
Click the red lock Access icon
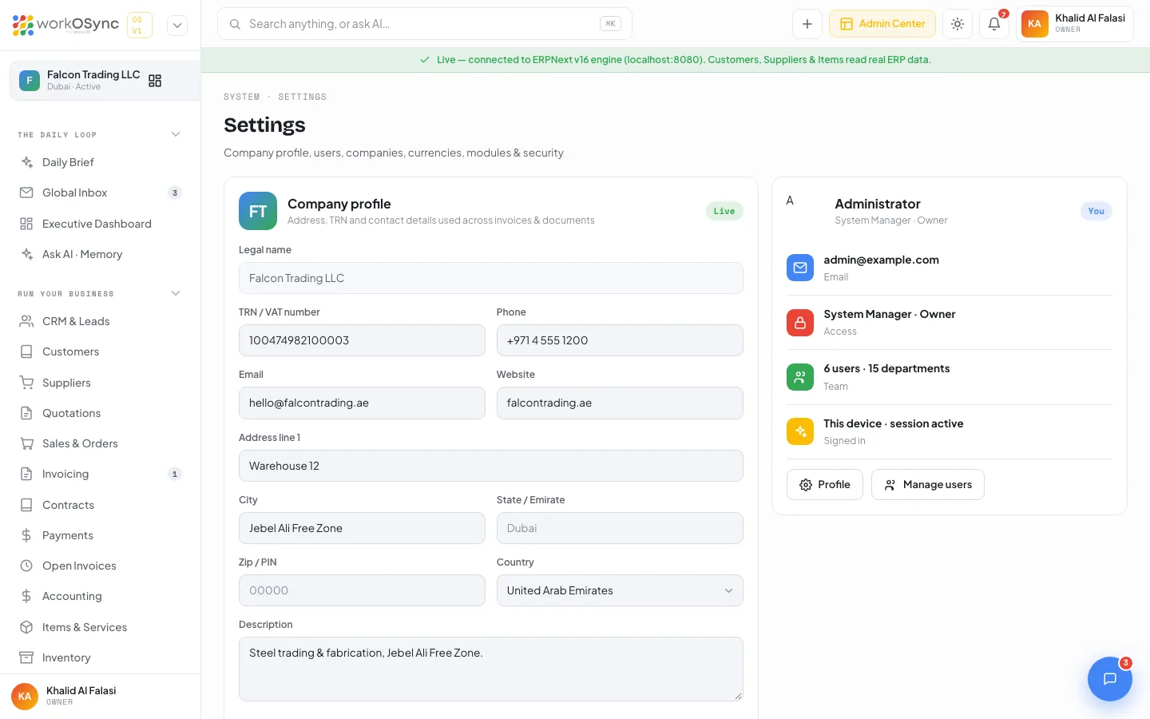click(x=800, y=323)
